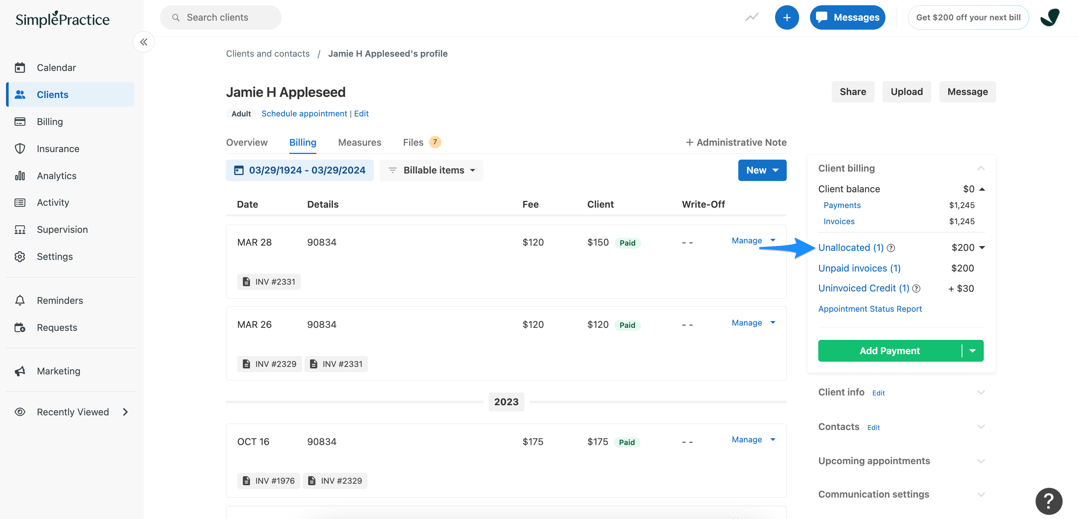The height and width of the screenshot is (519, 1078).
Task: Click the Add Payment button
Action: (x=890, y=351)
